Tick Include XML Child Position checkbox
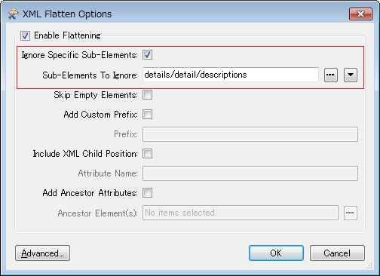Image resolution: width=380 pixels, height=276 pixels. click(x=147, y=154)
